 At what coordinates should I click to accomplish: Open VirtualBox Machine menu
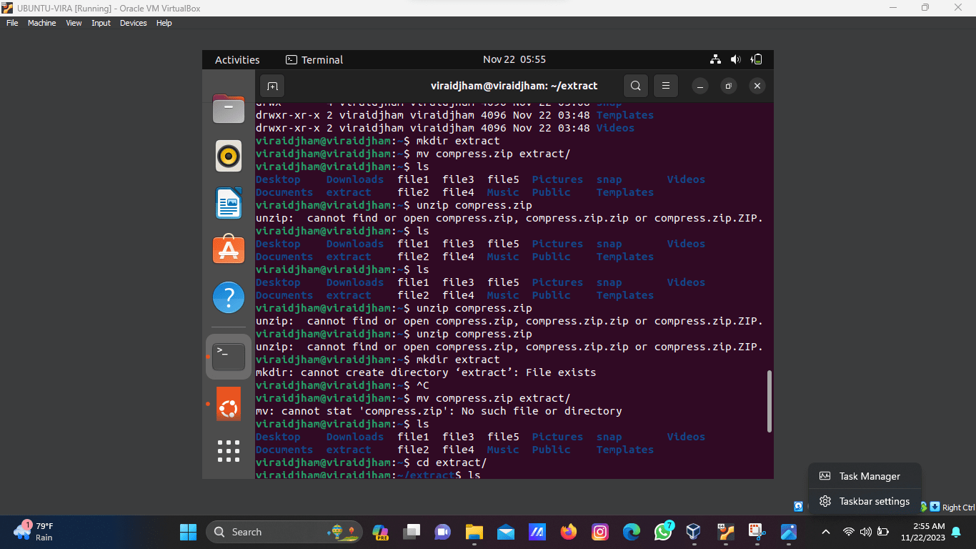pos(41,23)
